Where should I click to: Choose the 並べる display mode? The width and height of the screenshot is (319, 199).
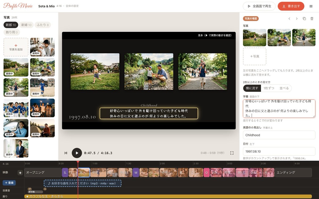[x=284, y=88]
